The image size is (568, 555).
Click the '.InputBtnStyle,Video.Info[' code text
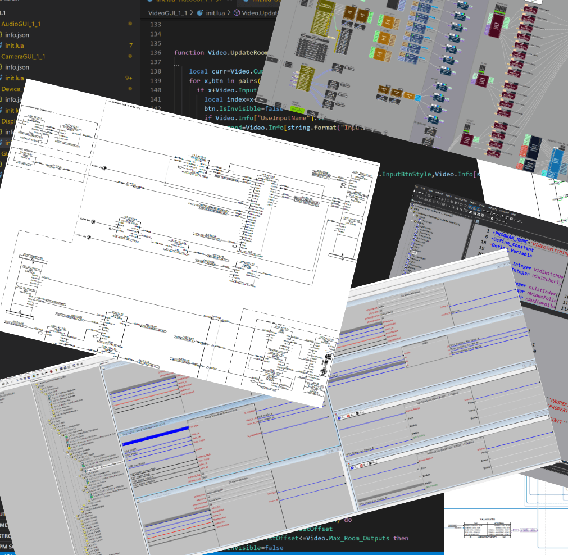click(x=429, y=174)
